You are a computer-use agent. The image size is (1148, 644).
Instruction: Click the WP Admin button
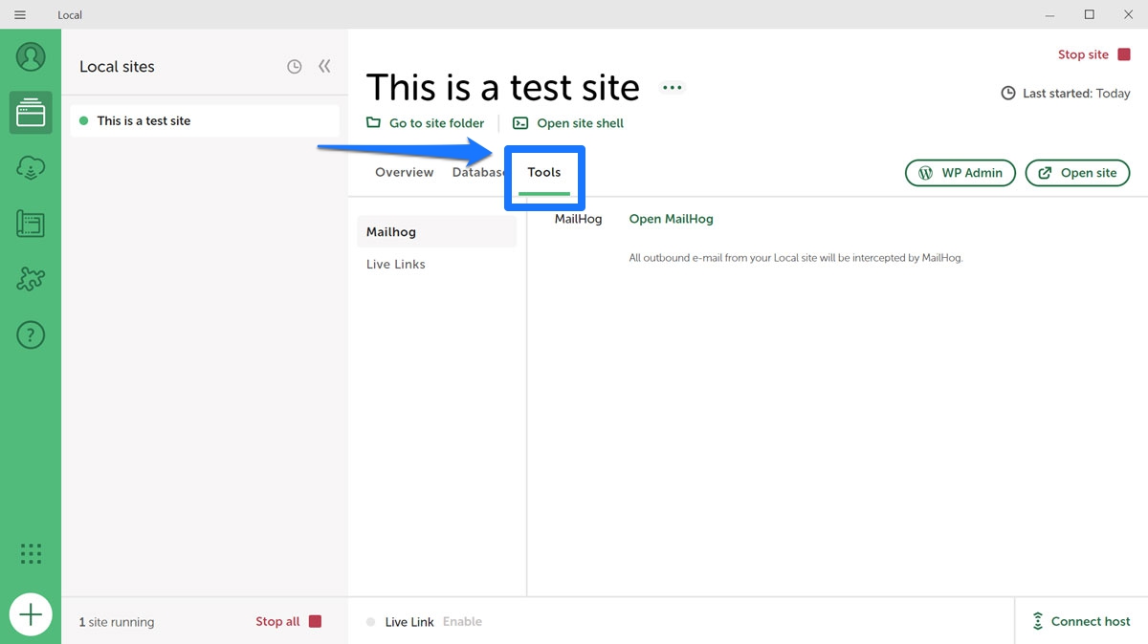tap(960, 173)
